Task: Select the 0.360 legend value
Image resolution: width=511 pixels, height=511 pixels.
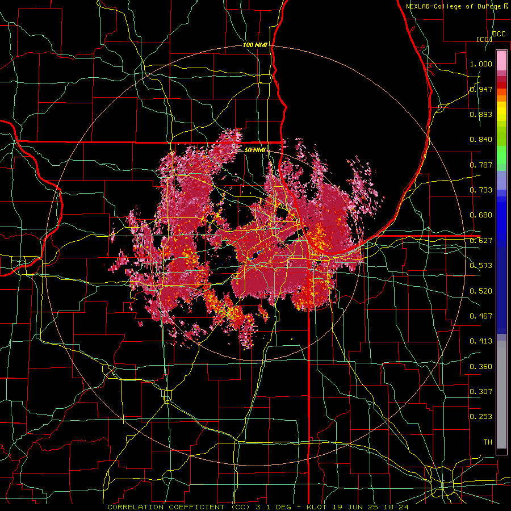Action: [481, 367]
